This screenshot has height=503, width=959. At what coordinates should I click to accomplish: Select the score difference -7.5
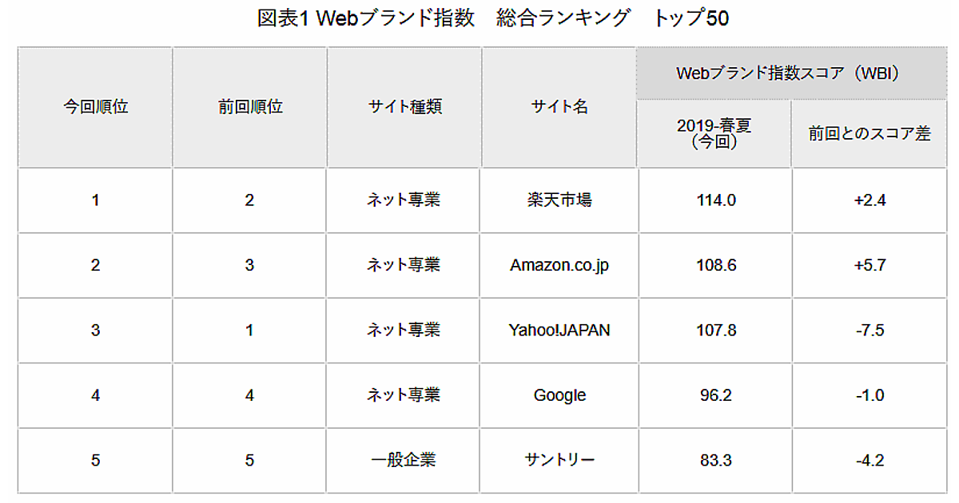click(x=869, y=330)
